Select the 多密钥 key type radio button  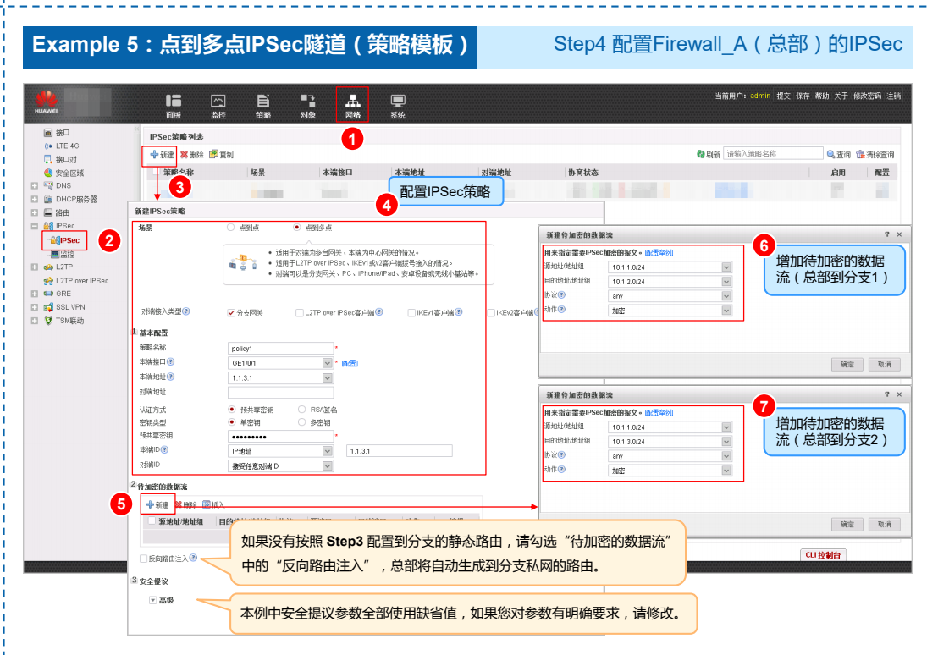302,422
